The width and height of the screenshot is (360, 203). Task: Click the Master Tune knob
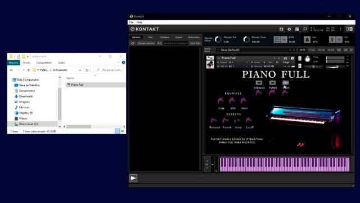246,39
